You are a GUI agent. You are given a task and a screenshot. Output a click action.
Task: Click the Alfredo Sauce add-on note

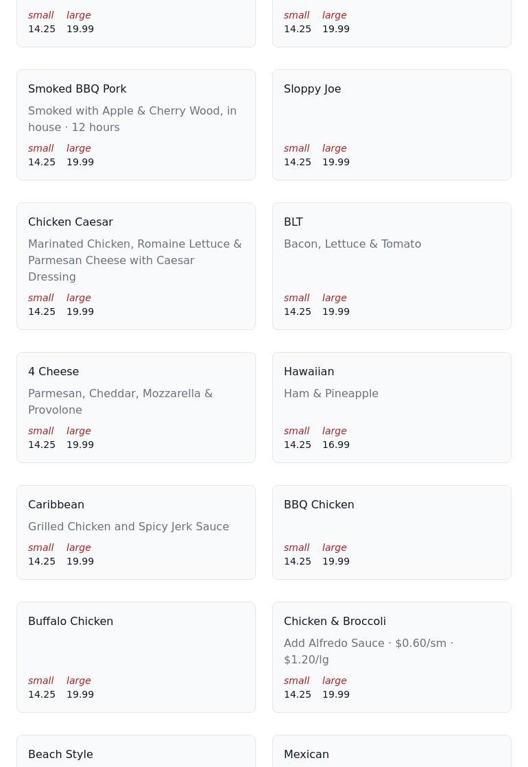368,651
